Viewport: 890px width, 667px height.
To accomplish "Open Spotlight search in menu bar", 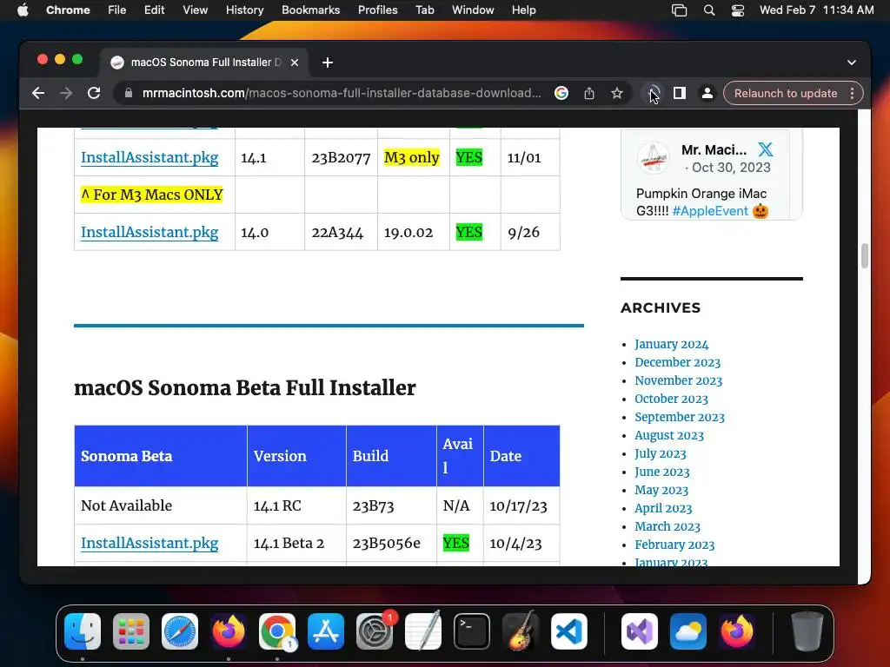I will [x=709, y=10].
